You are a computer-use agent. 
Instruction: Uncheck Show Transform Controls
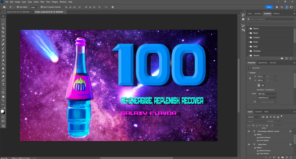tap(42, 7)
